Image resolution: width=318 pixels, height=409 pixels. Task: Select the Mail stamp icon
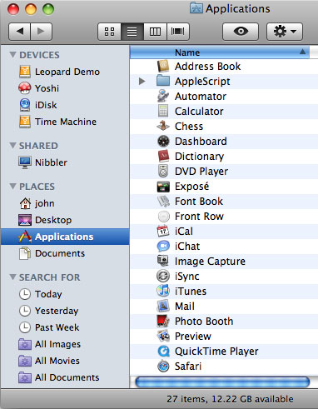[163, 307]
